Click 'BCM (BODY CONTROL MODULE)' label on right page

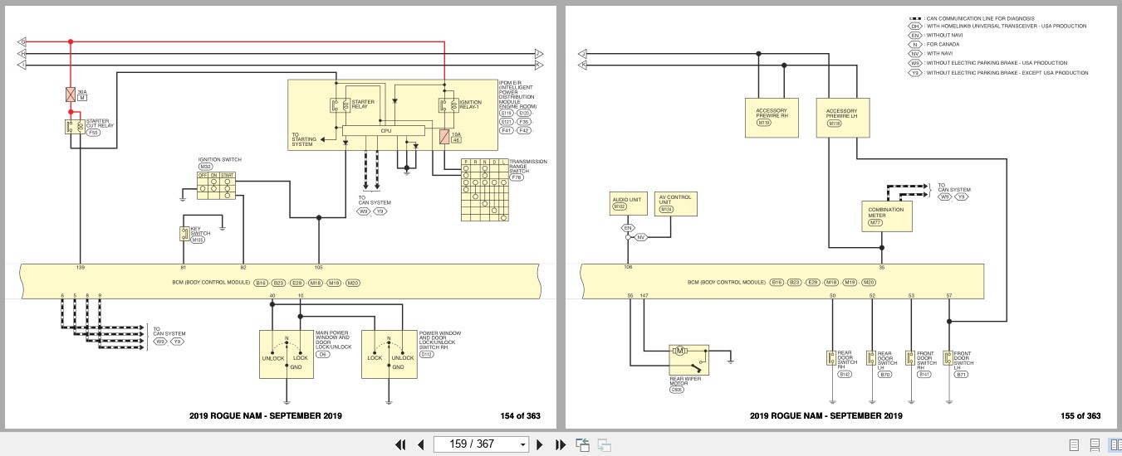(727, 283)
